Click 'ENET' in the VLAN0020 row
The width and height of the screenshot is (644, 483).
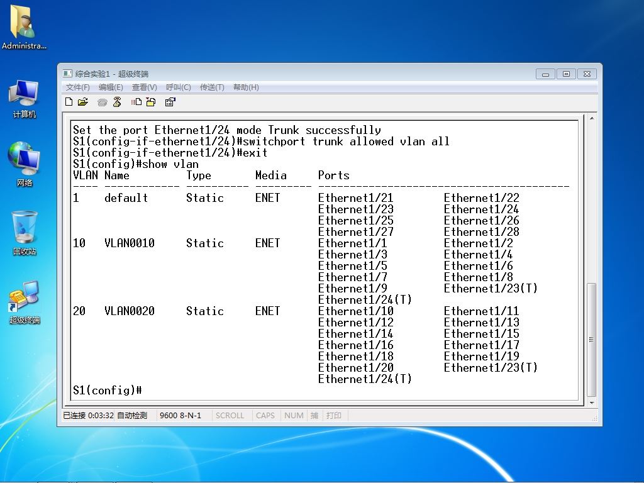coord(268,311)
